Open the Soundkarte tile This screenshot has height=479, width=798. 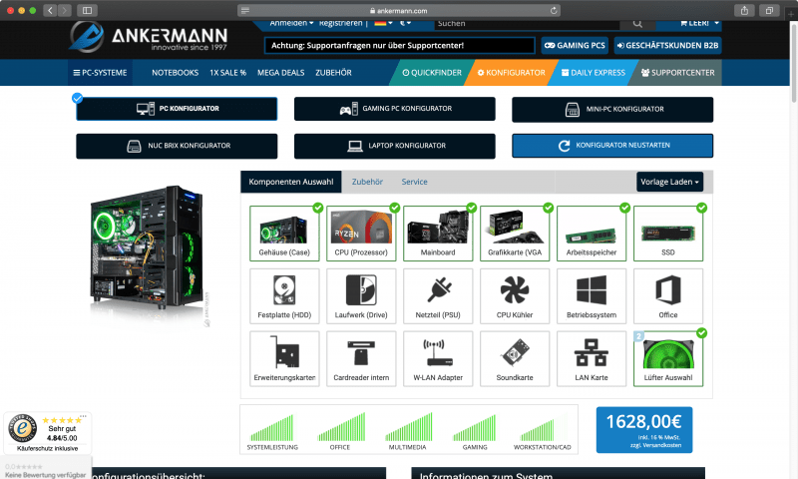coord(515,359)
